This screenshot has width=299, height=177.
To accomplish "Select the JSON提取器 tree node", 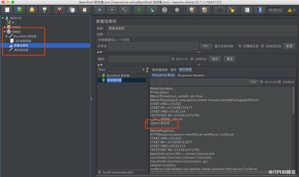I will tap(23, 41).
